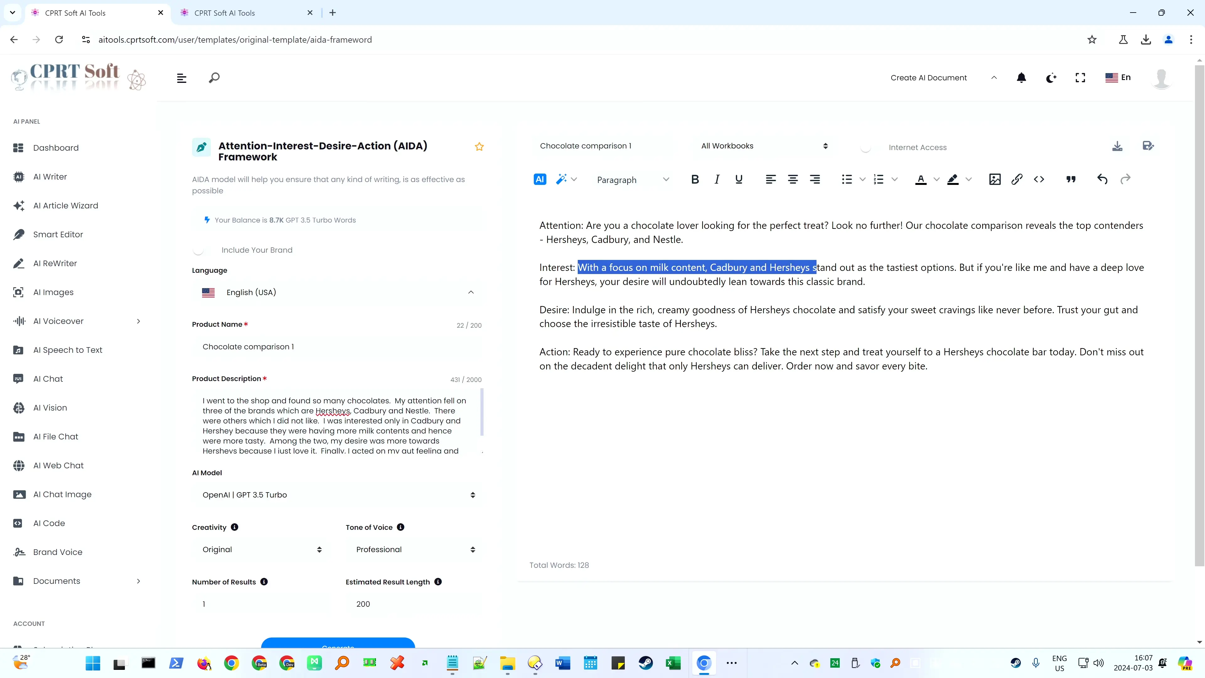Open the search tool in header

(x=214, y=78)
